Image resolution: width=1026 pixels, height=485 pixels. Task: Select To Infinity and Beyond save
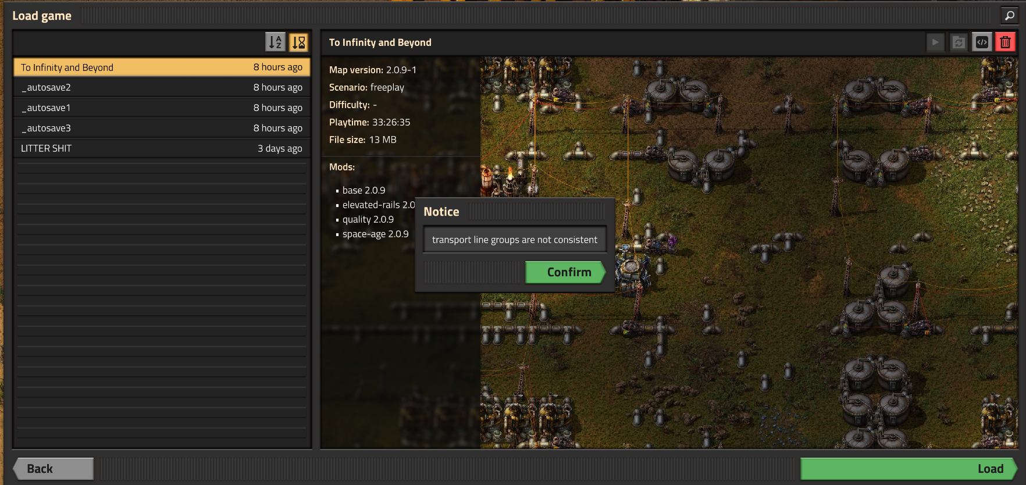pyautogui.click(x=162, y=67)
